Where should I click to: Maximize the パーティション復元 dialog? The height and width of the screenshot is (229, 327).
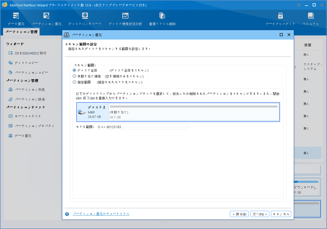pyautogui.click(x=281, y=35)
